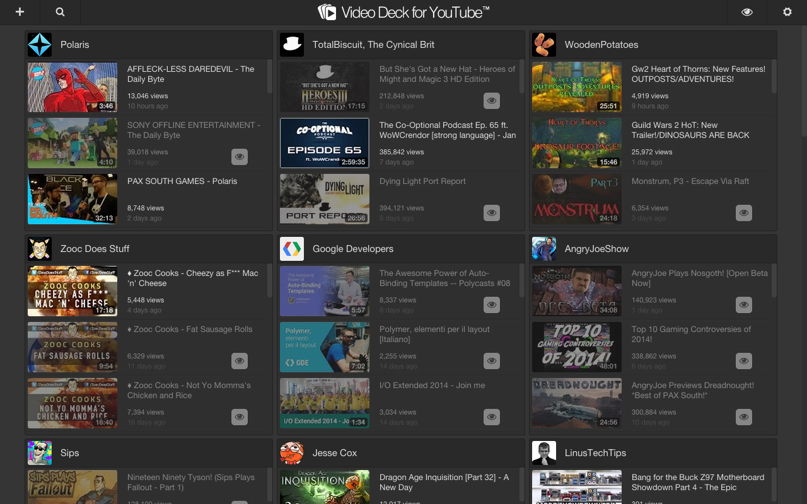Click the Video Deck logo icon

327,11
